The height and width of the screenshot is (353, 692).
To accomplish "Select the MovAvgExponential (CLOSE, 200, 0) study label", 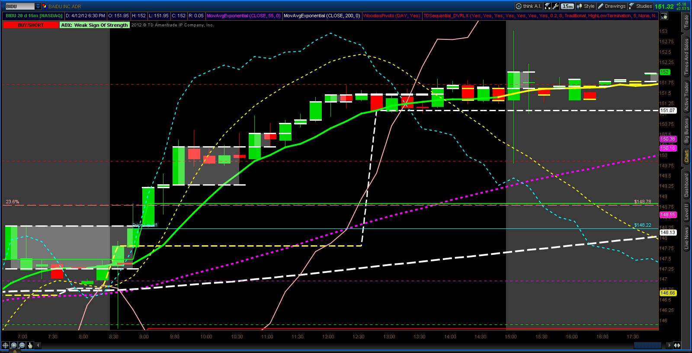I will (322, 16).
